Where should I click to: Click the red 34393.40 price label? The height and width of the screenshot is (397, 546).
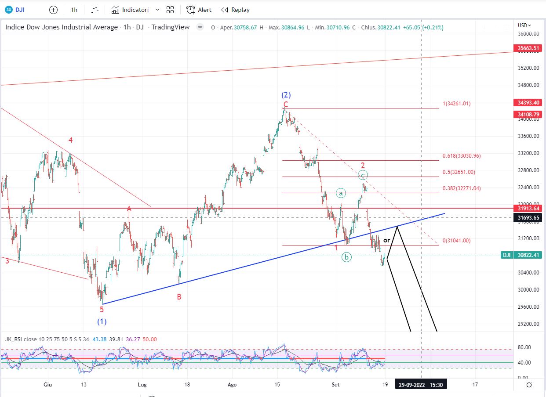528,103
